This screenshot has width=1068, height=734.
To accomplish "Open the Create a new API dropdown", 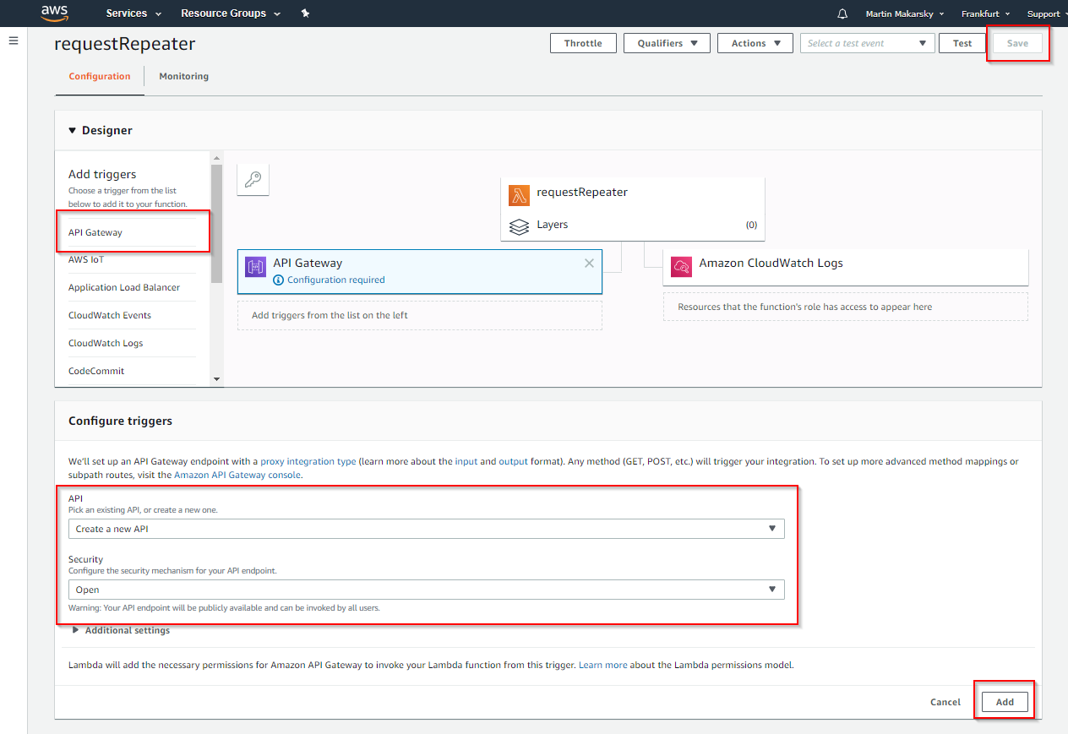I will [x=427, y=528].
